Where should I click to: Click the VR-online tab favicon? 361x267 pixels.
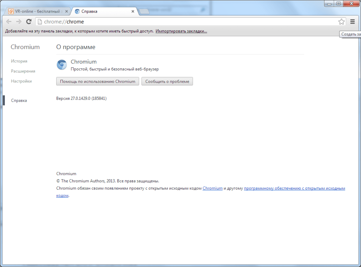point(11,11)
